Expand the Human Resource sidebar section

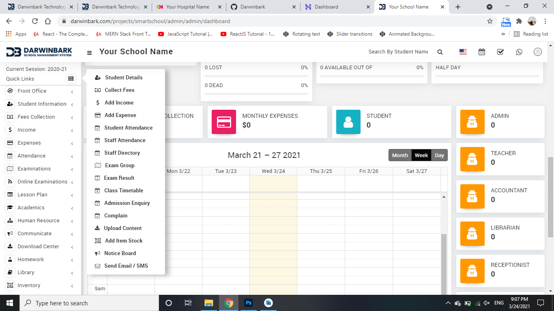(x=39, y=221)
